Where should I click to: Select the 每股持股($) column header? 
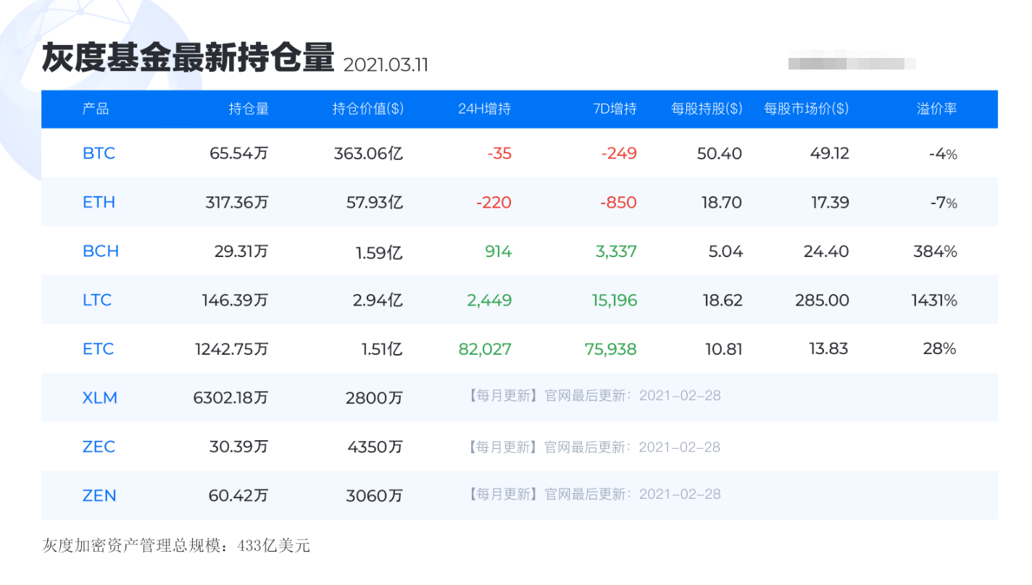click(x=706, y=109)
